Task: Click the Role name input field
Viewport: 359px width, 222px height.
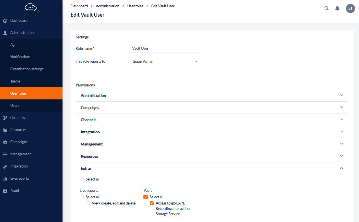Action: tap(165, 48)
